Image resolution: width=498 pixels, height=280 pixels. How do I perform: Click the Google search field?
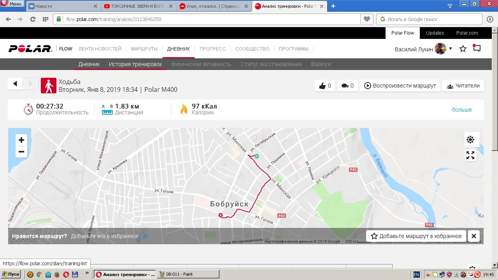coord(429,19)
